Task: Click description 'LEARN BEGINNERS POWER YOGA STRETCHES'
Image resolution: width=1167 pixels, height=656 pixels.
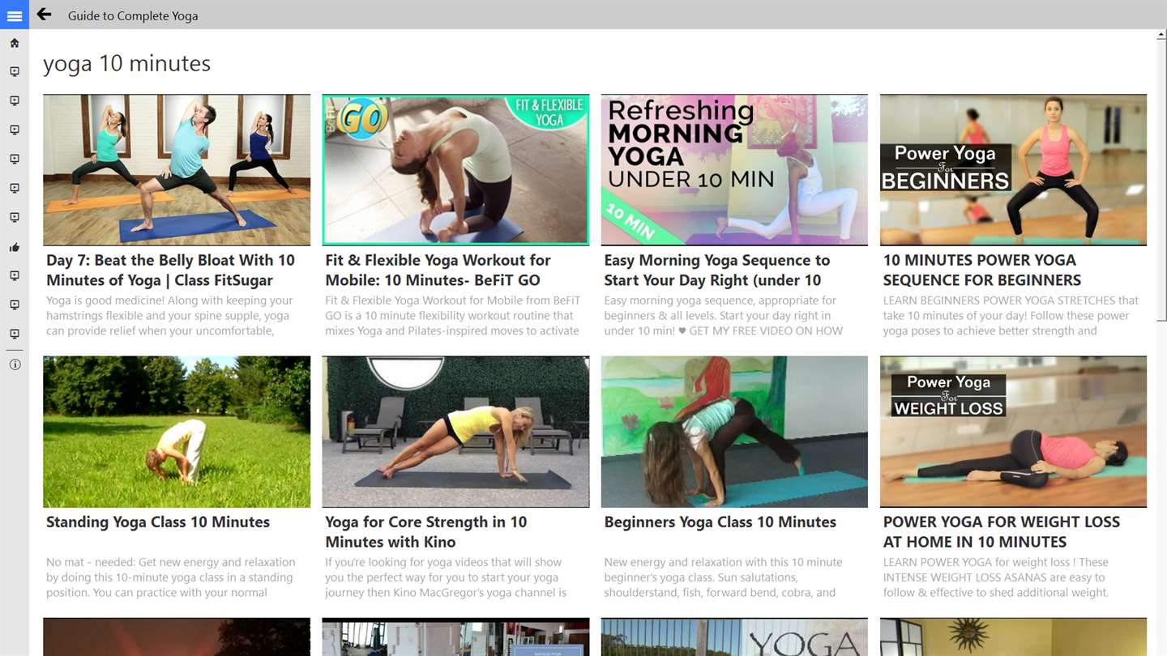Action: [1011, 316]
